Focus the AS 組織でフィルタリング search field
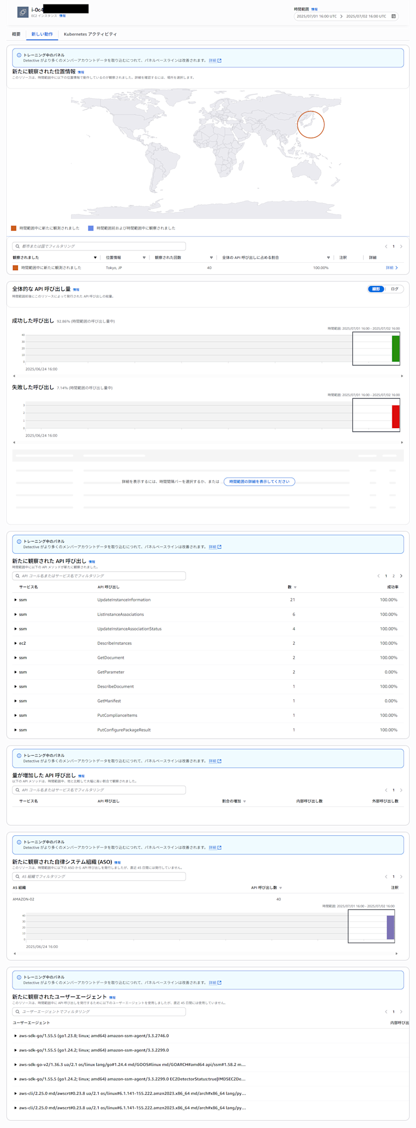The image size is (416, 1128). [x=99, y=876]
